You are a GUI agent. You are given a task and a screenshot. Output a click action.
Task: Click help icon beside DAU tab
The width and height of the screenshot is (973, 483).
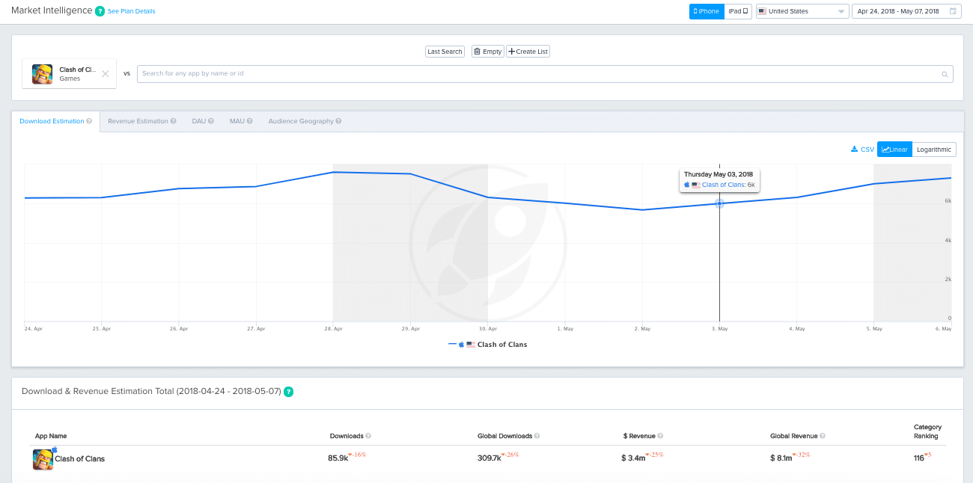211,121
